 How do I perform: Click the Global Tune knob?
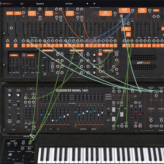click(x=10, y=95)
